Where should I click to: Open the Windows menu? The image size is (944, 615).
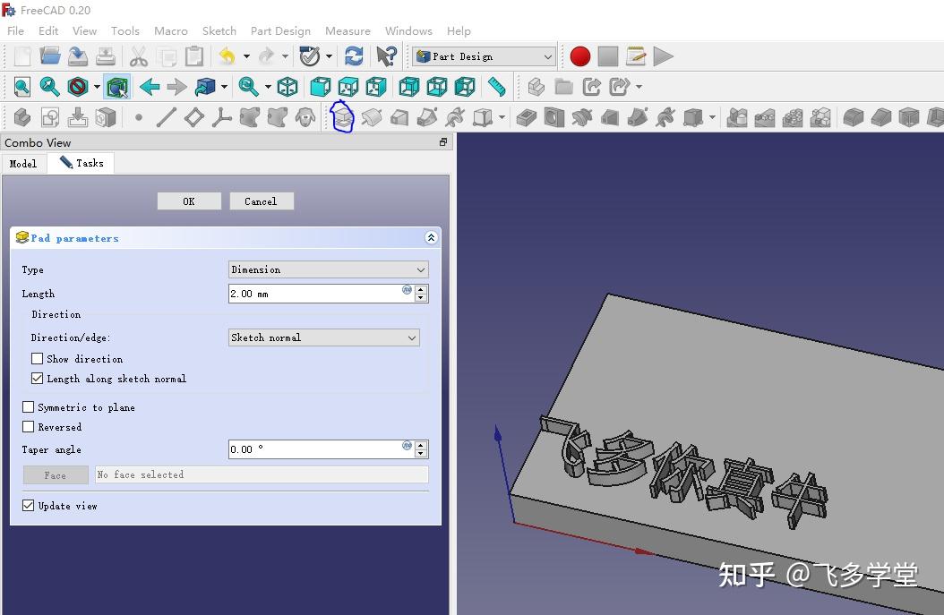coord(408,30)
